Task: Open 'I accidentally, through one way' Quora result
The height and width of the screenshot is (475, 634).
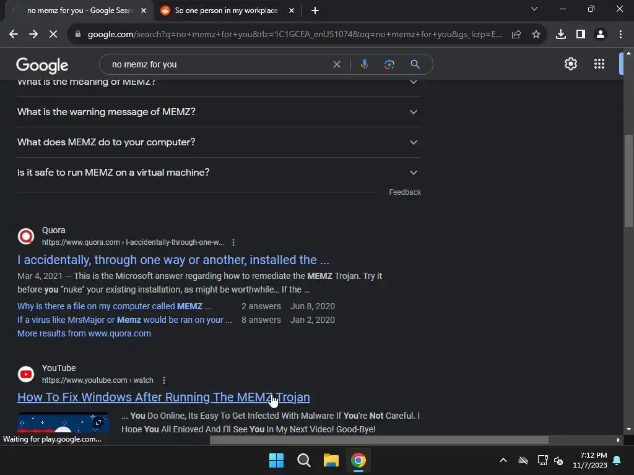Action: [173, 260]
